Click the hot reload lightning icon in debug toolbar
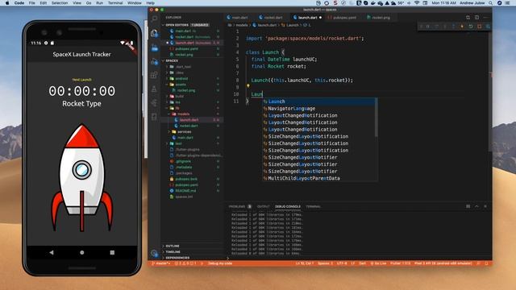Image resolution: width=516 pixels, height=290 pixels. [x=462, y=27]
